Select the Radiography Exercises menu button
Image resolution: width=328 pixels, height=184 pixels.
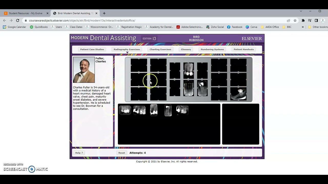click(x=127, y=49)
